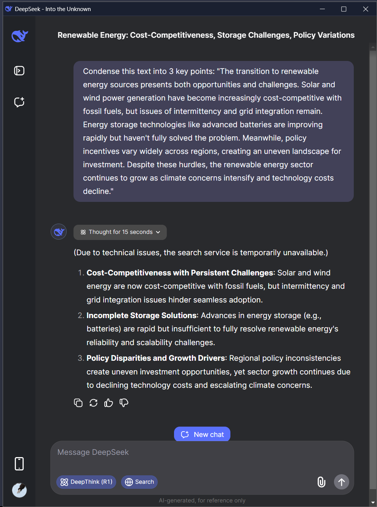This screenshot has width=377, height=507.
Task: Click the vertical scrollbar of the chat
Action: pyautogui.click(x=373, y=267)
